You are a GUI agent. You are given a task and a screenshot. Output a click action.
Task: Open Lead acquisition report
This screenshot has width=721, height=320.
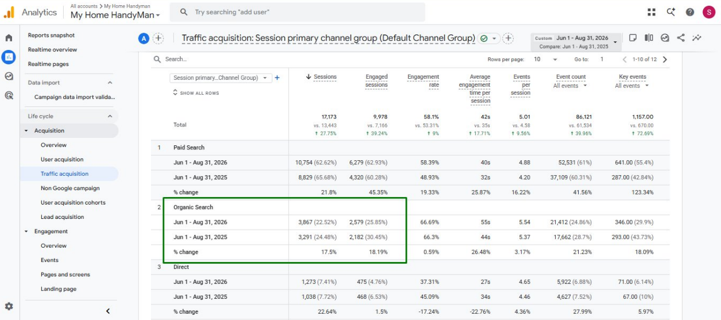point(62,217)
